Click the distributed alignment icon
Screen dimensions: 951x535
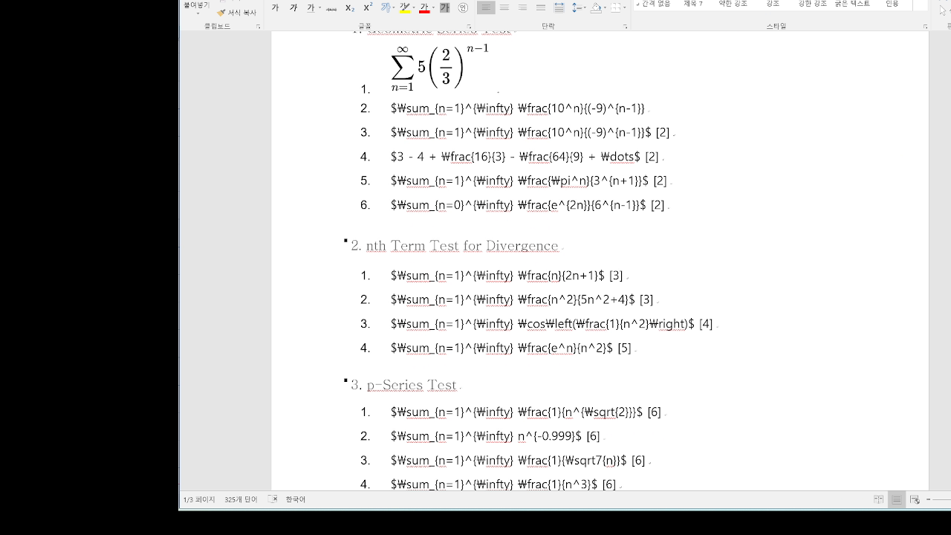pyautogui.click(x=559, y=7)
